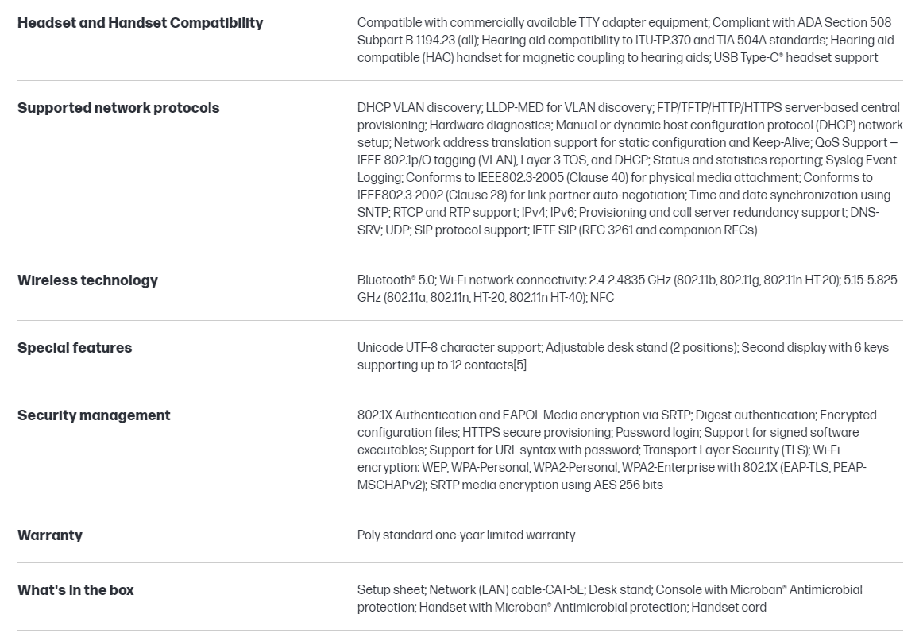The width and height of the screenshot is (923, 637).
Task: Click the "Setup sheet" box contents text
Action: (391, 590)
